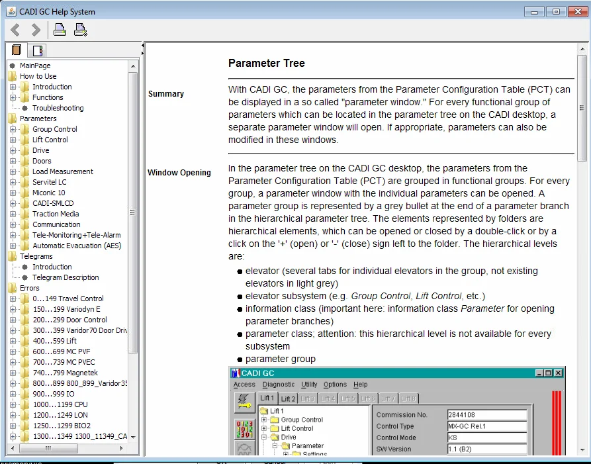Open MainPage in the help tree
Screen dimensions: 591x464
click(35, 66)
